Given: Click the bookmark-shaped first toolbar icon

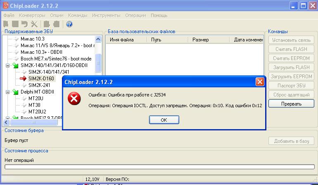Looking at the screenshot, I should click(x=6, y=24).
